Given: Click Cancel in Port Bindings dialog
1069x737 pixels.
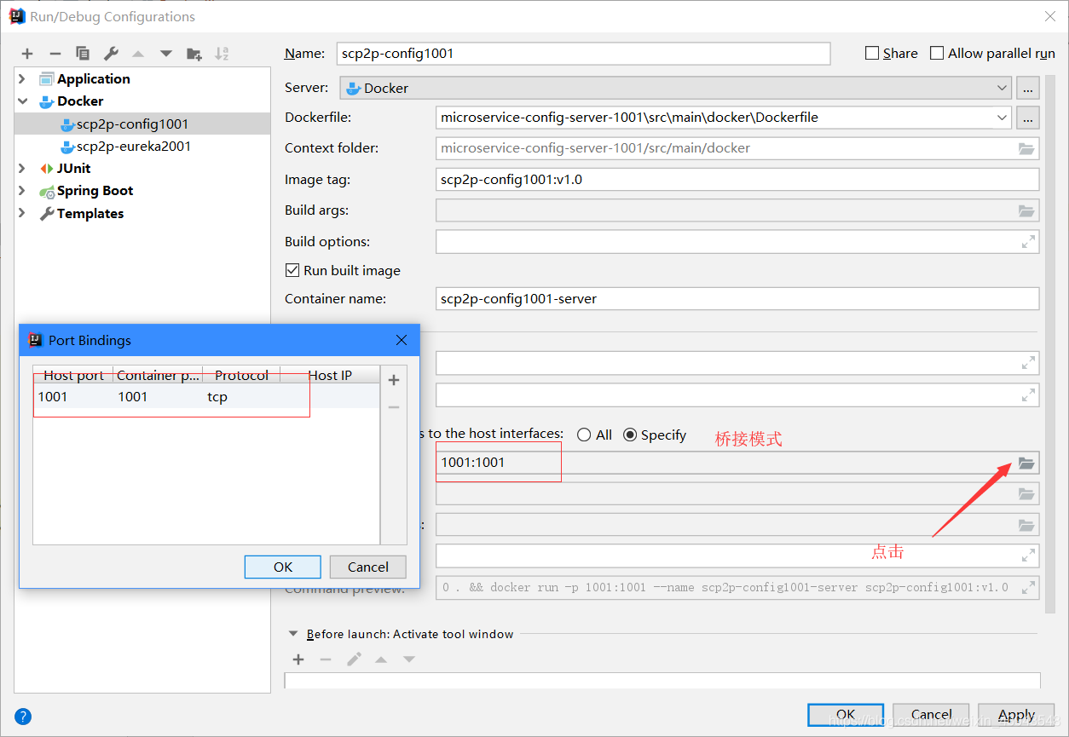Looking at the screenshot, I should [368, 567].
